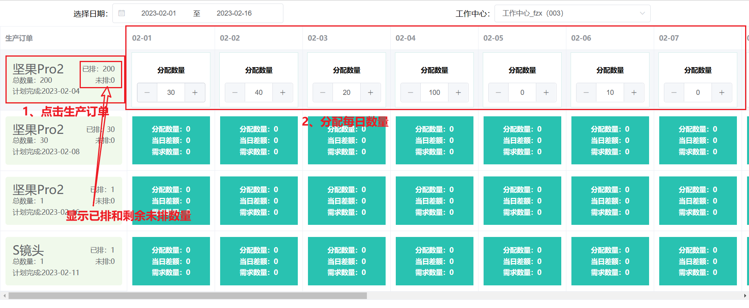Click the end date 2023-02-16 field

click(x=234, y=13)
